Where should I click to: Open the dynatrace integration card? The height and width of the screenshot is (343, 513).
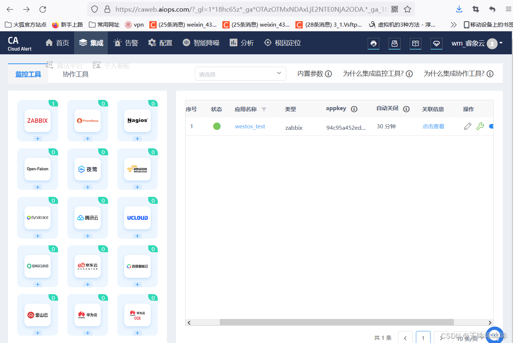(x=38, y=218)
